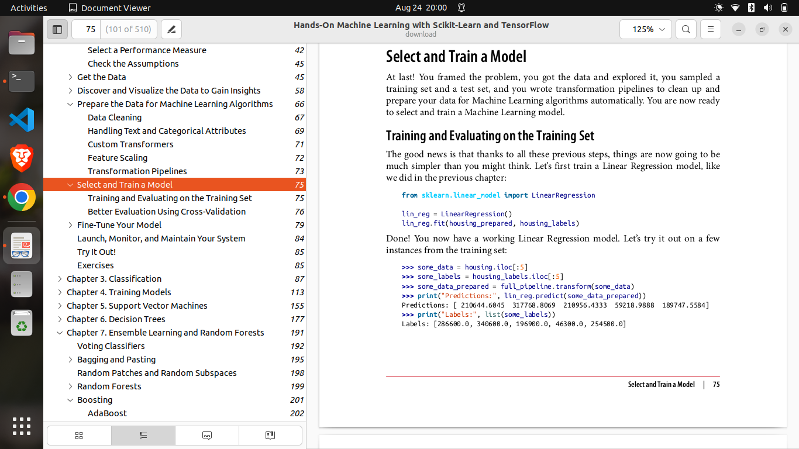Open Files app in dock
Screen dimensions: 799x449
(x=22, y=43)
